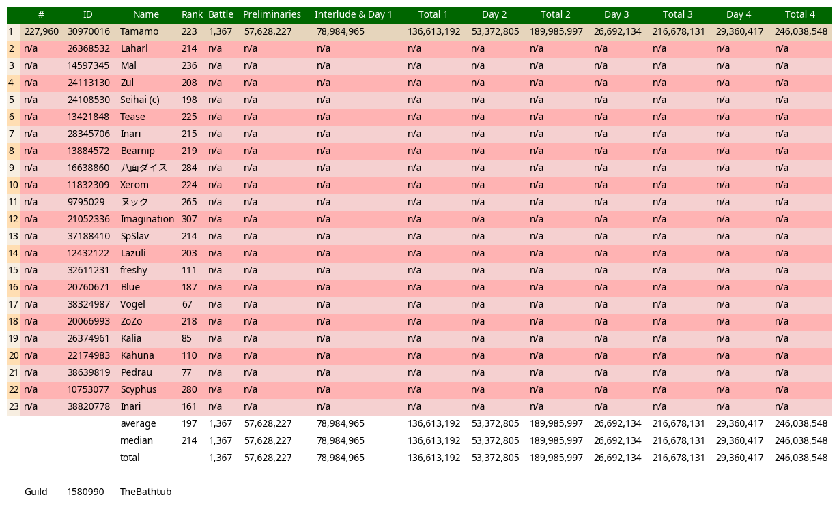Click rank value 67 for Vogel

tap(186, 304)
